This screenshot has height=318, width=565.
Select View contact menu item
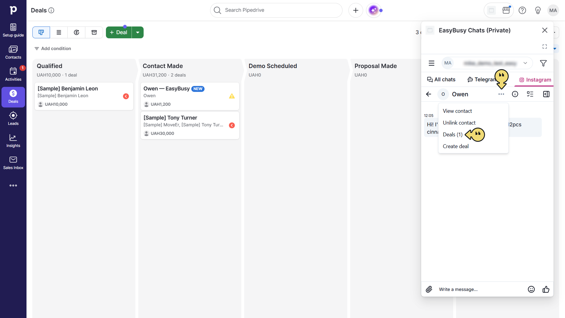click(473, 111)
